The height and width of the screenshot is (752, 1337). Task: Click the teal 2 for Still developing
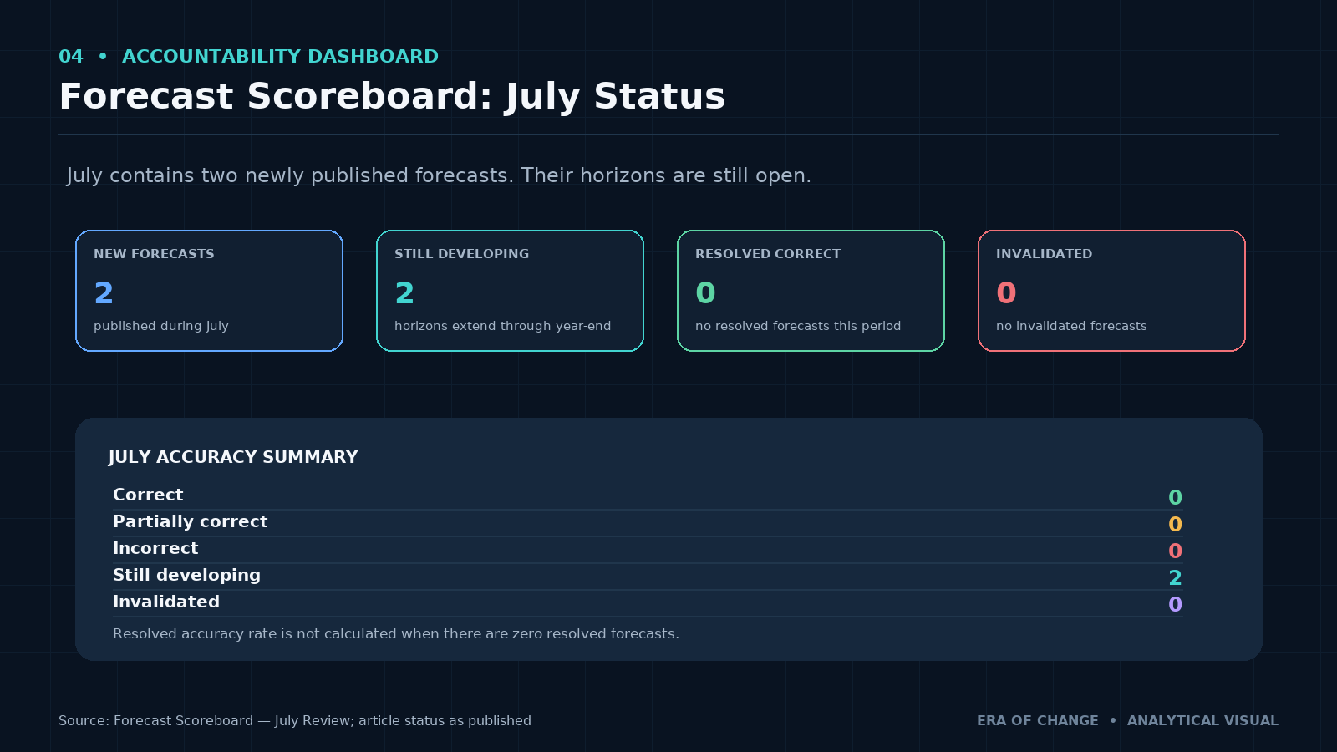[x=1175, y=577]
